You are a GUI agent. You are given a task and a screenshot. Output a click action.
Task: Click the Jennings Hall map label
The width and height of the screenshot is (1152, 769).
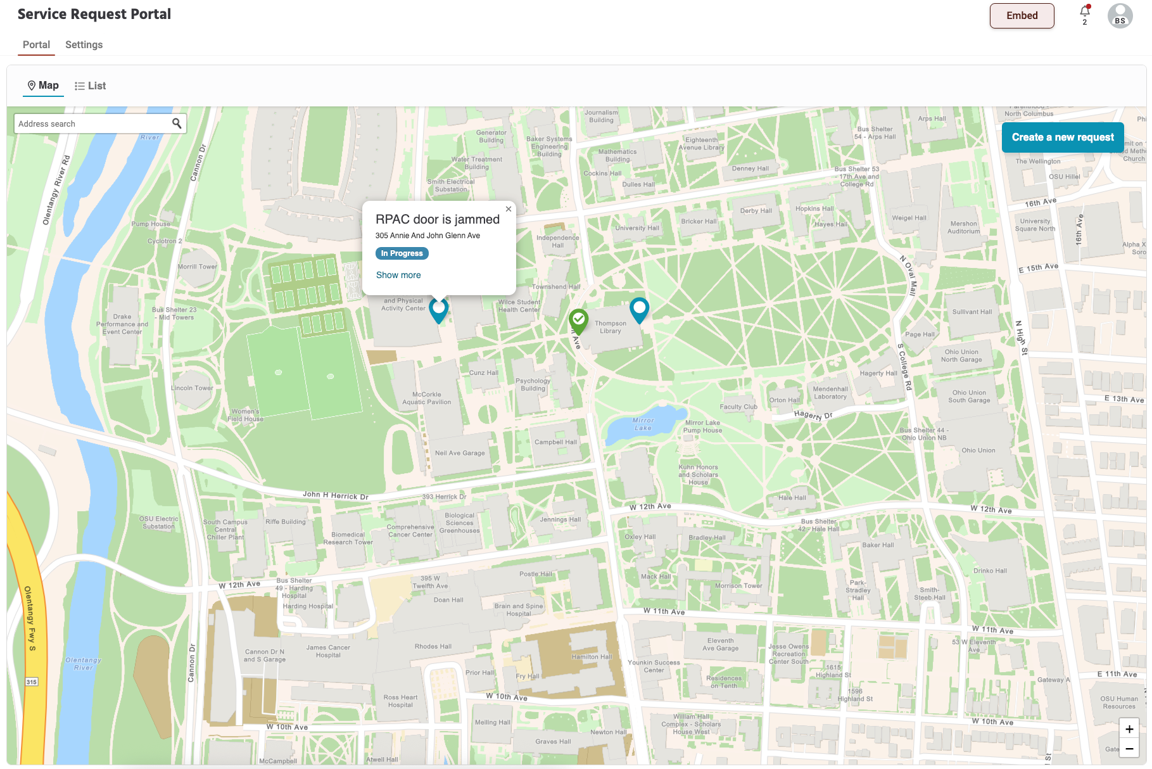pyautogui.click(x=560, y=519)
